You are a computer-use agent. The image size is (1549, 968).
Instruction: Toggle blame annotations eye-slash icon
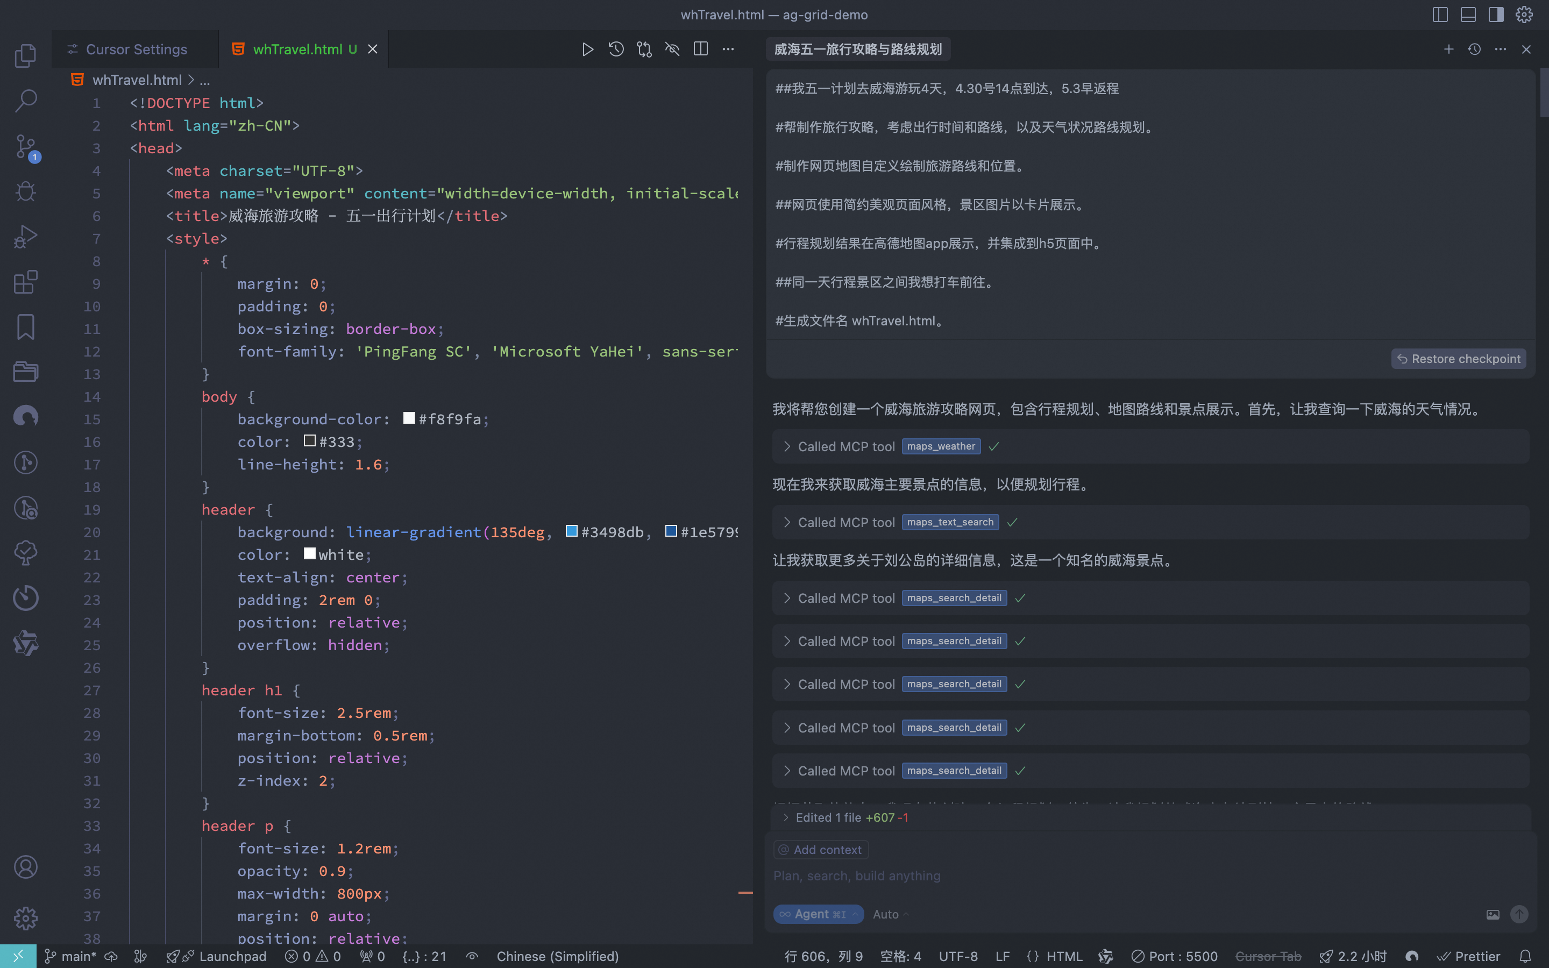pos(672,49)
